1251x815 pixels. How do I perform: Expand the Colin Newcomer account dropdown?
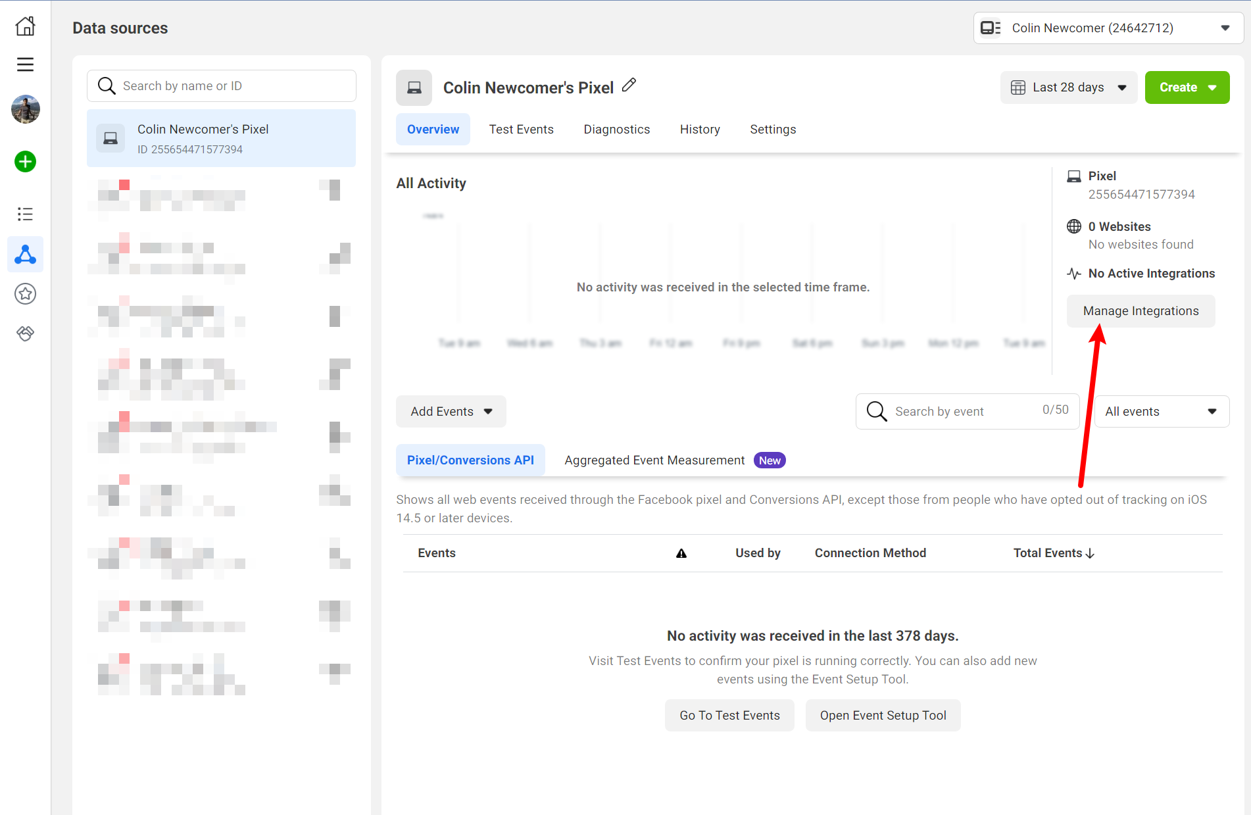[1108, 28]
